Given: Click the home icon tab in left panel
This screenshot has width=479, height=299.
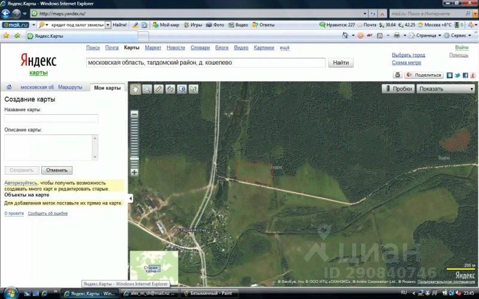Looking at the screenshot, I should (9, 87).
